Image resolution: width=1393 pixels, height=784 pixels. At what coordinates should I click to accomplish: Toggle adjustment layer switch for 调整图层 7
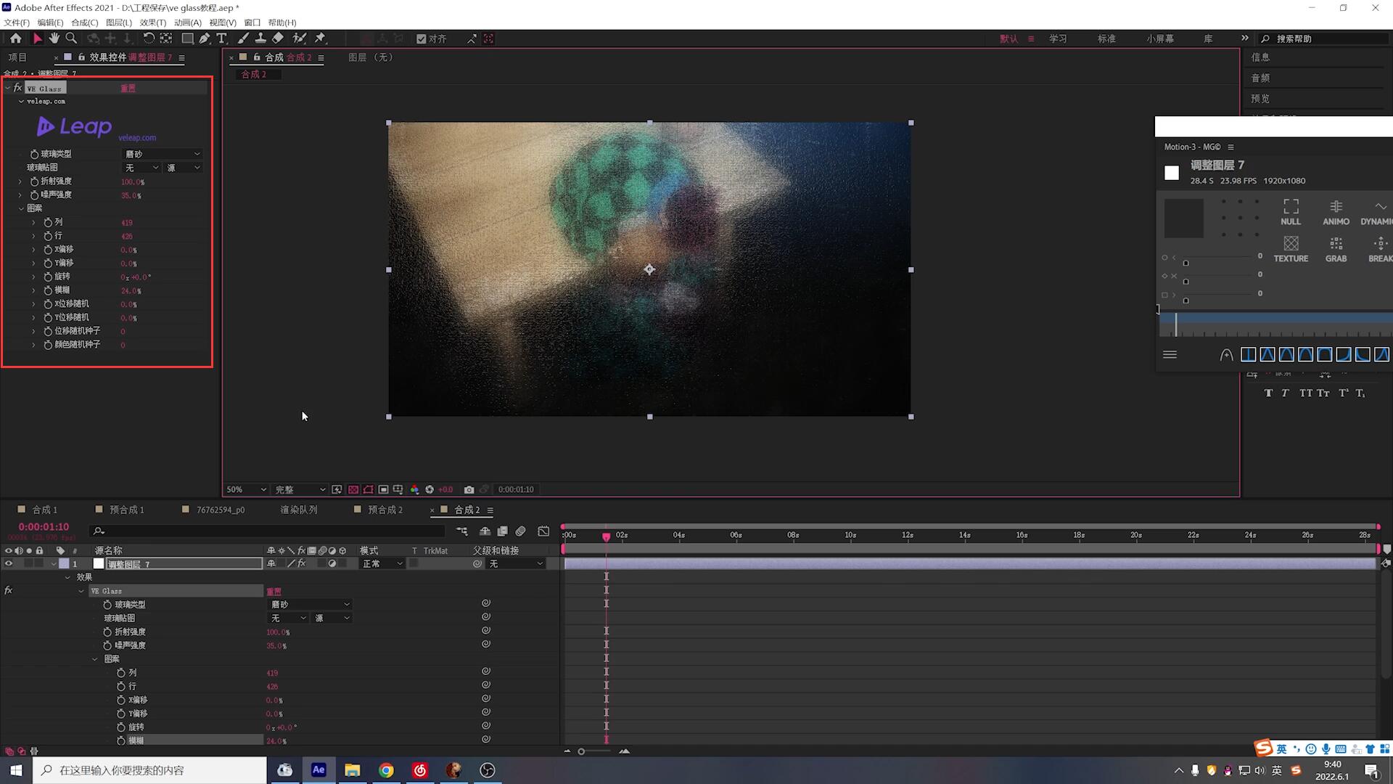tap(332, 564)
